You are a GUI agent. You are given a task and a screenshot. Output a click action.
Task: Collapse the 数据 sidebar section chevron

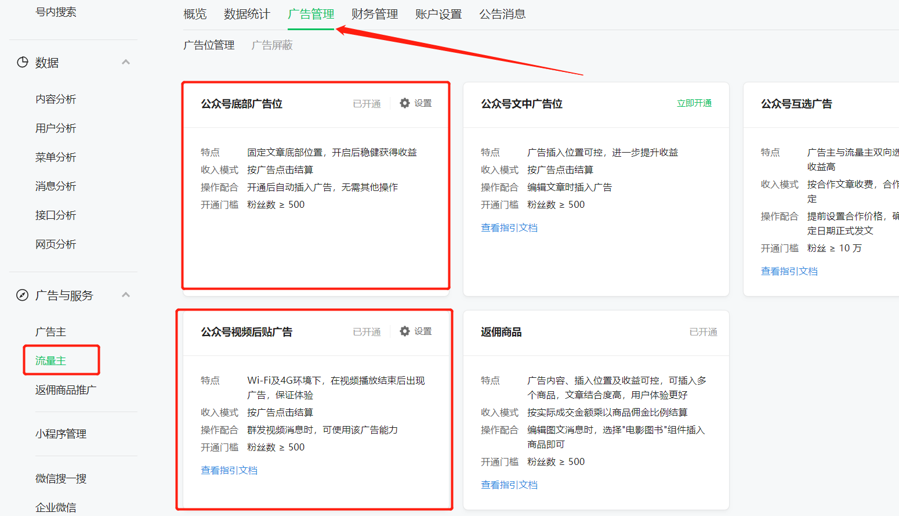click(126, 62)
